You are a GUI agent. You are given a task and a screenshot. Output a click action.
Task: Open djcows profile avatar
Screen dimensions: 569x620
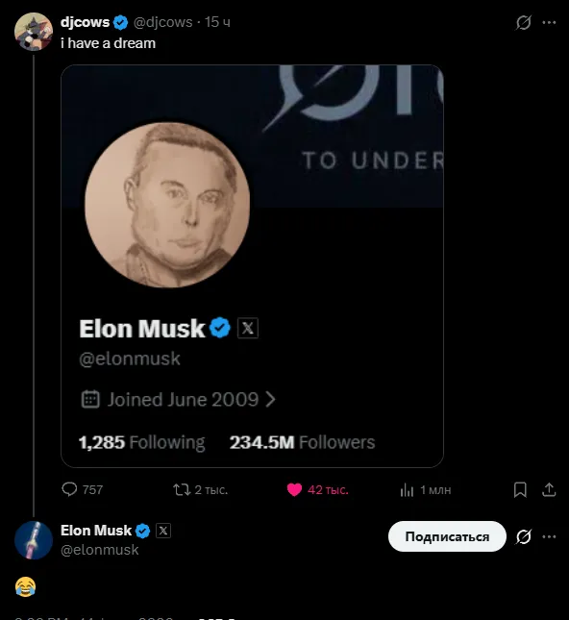(34, 32)
